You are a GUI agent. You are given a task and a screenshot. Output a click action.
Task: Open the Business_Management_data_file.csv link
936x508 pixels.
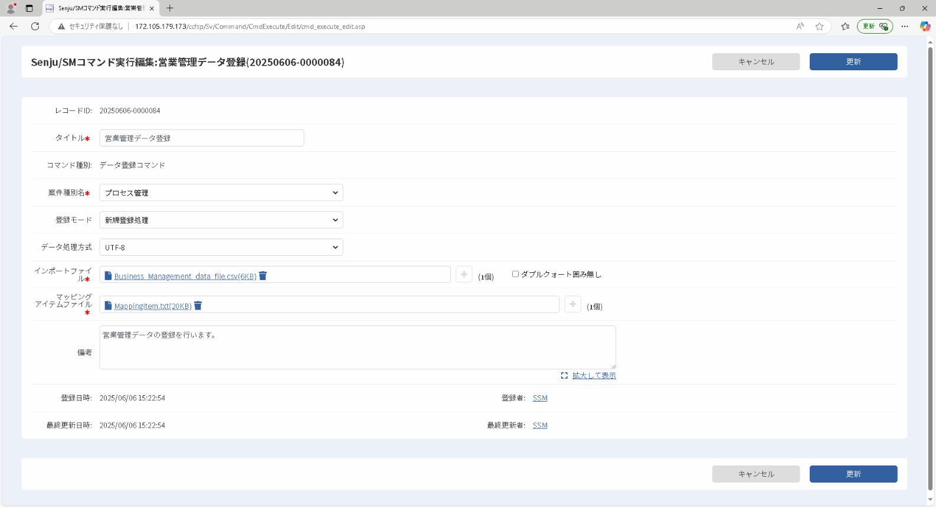(185, 276)
